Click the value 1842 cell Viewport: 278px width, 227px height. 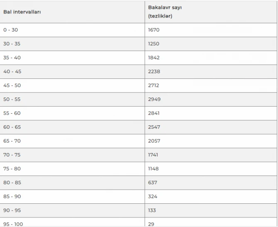pyautogui.click(x=211, y=58)
